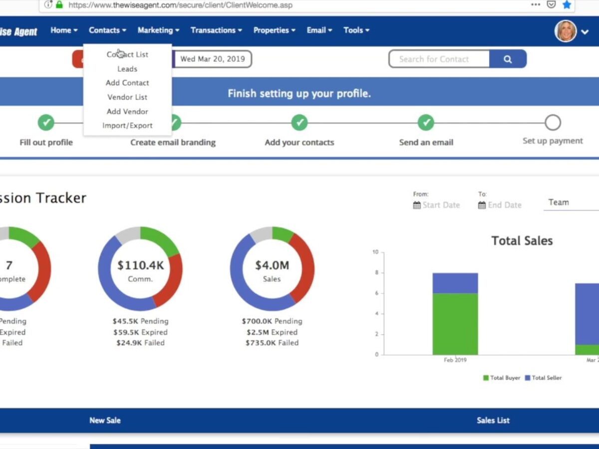Viewport: 599px width, 449px height.
Task: Click the Search for Contact field
Action: [x=439, y=59]
